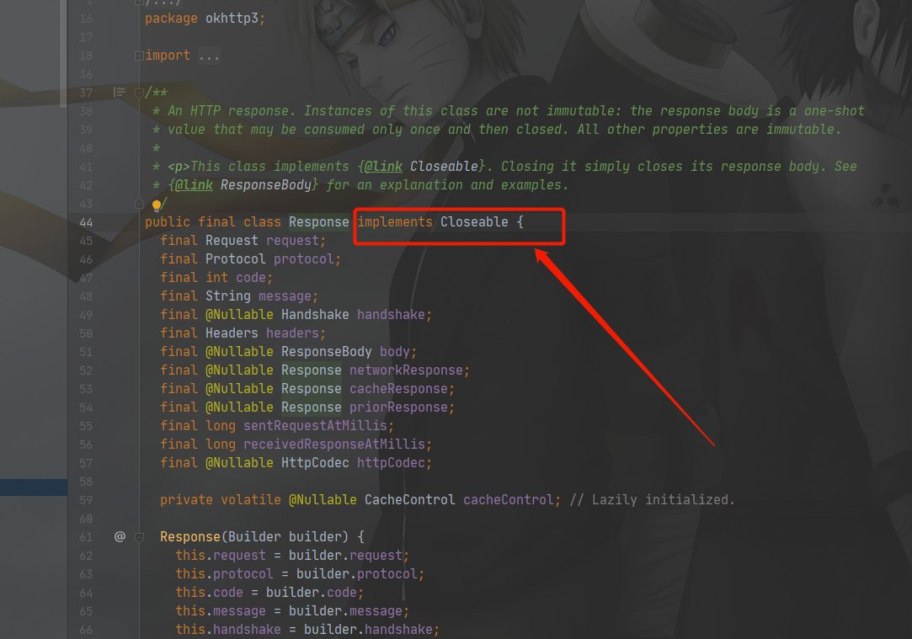Image resolution: width=912 pixels, height=639 pixels.
Task: Click the httpCodec field name
Action: coord(391,463)
